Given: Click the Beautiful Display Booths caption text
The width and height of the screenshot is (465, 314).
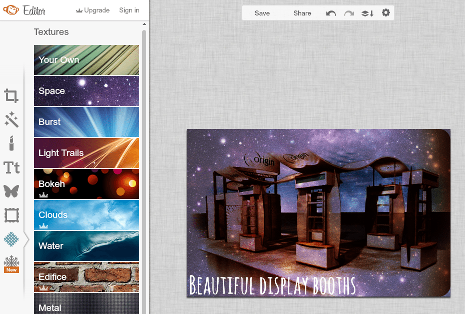Looking at the screenshot, I should coord(272,285).
